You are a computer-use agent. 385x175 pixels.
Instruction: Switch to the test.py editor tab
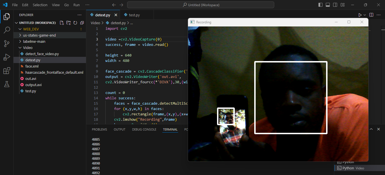[134, 15]
